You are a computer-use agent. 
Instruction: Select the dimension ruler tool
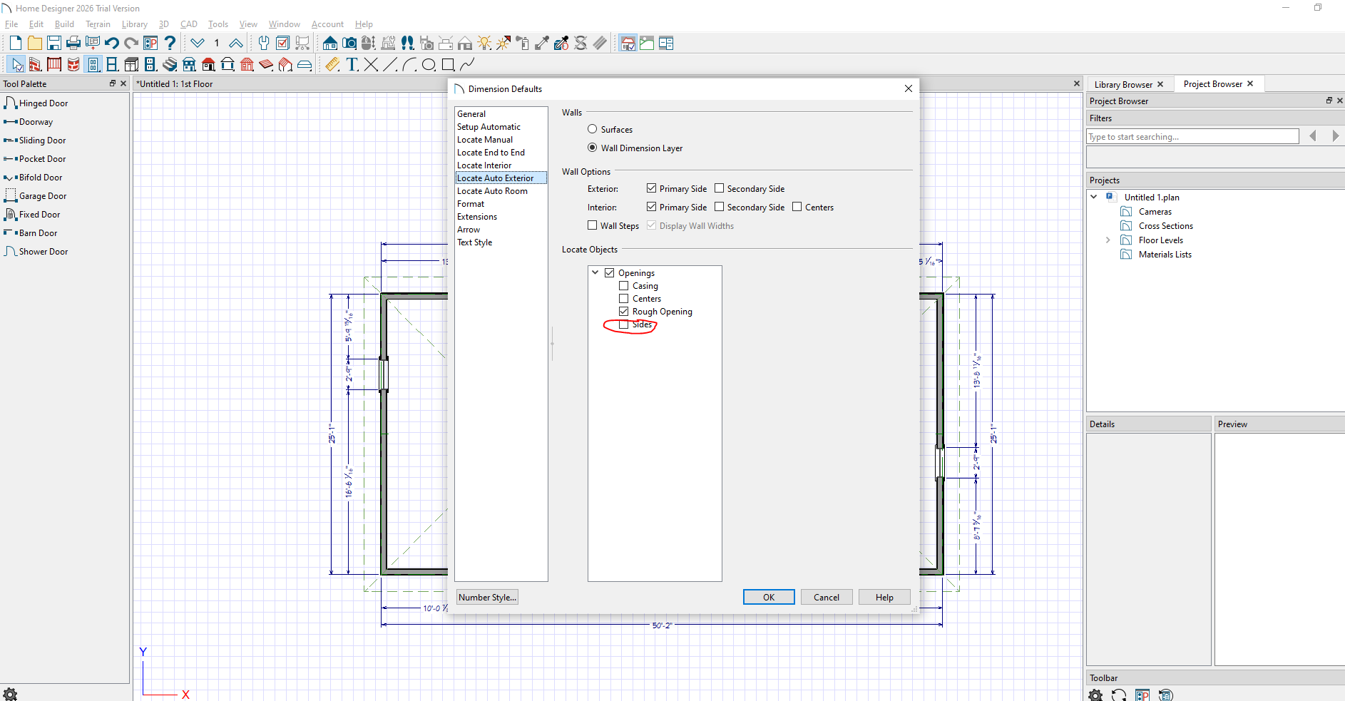332,65
